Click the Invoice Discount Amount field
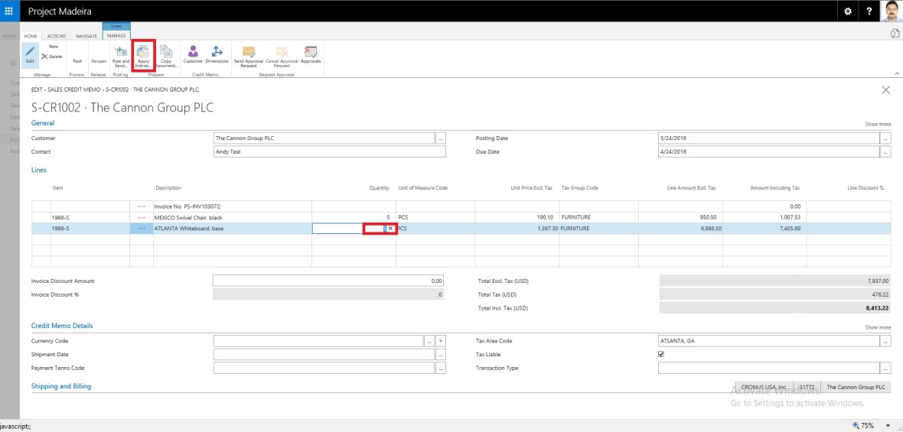 328,281
